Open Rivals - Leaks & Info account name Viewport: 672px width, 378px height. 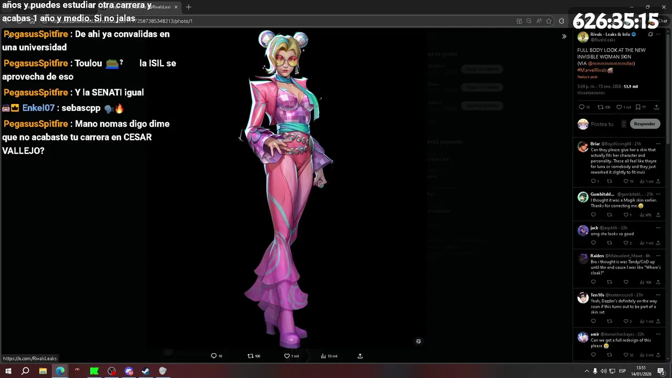tap(610, 34)
